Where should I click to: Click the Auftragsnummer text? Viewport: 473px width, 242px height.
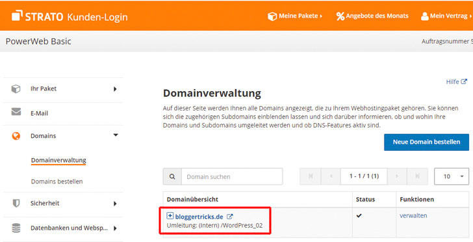tap(447, 42)
